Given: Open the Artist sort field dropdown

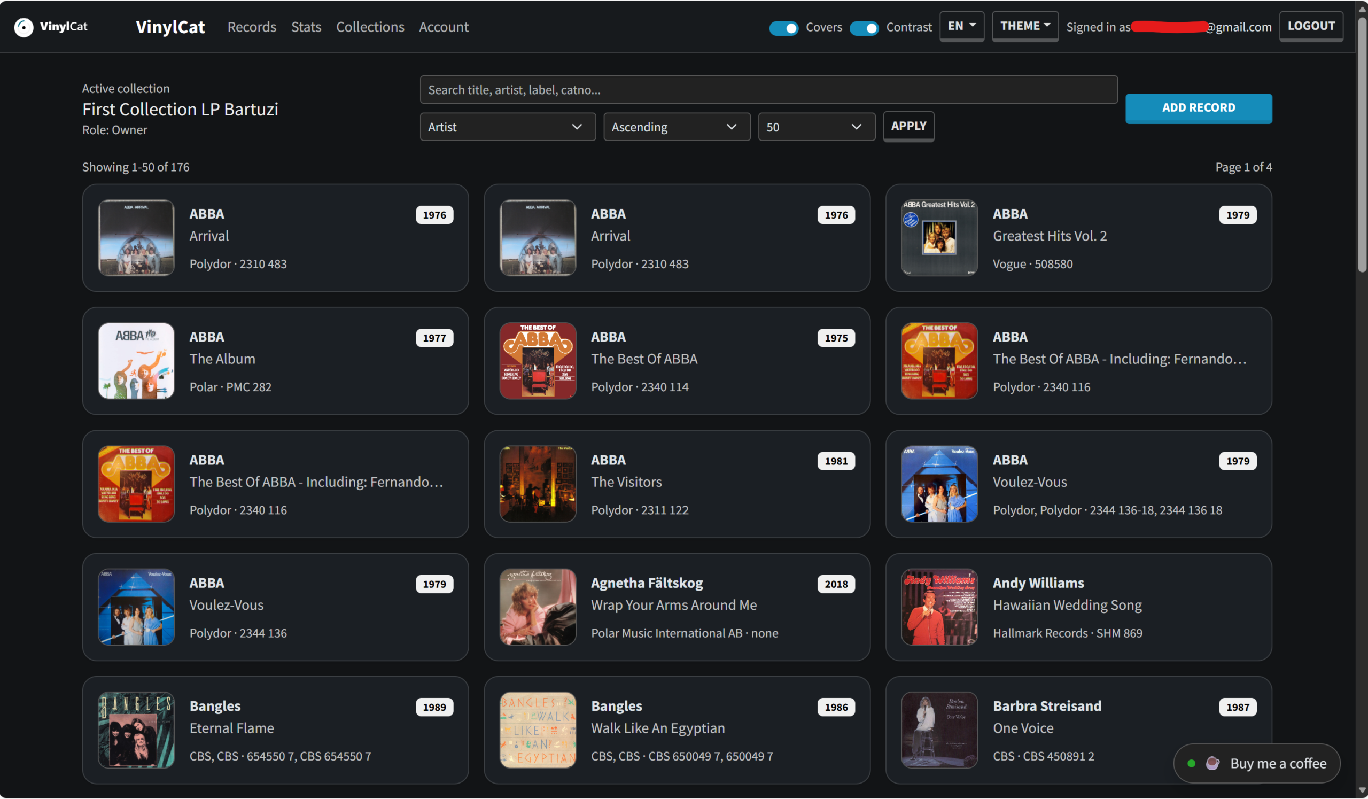Looking at the screenshot, I should (507, 127).
